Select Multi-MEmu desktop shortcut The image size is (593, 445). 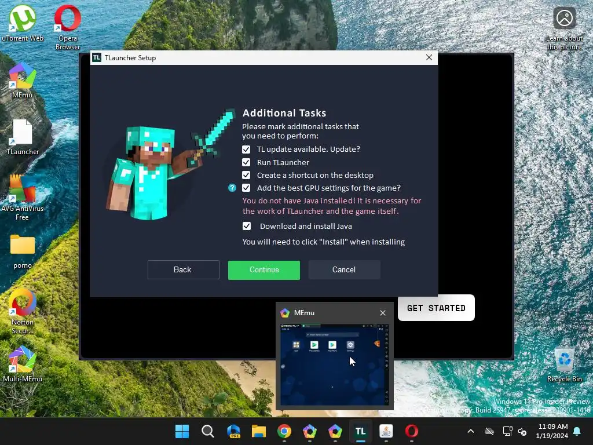[23, 364]
